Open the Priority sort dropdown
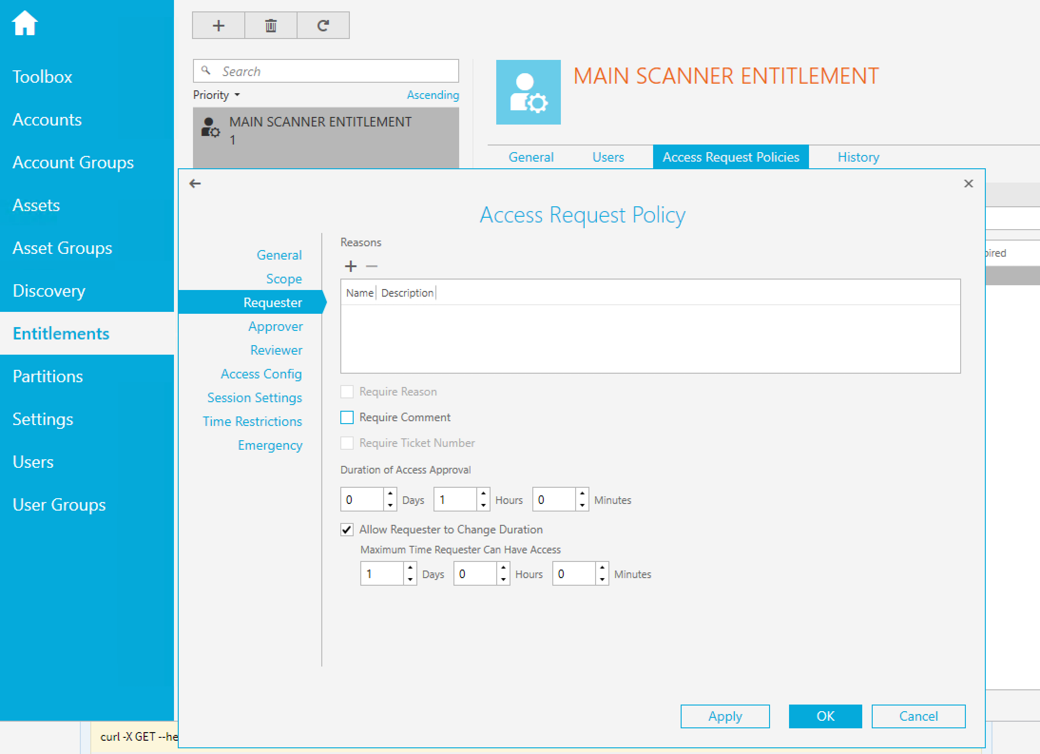 click(216, 95)
